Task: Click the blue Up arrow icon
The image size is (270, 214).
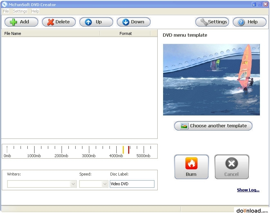Action: (88, 22)
